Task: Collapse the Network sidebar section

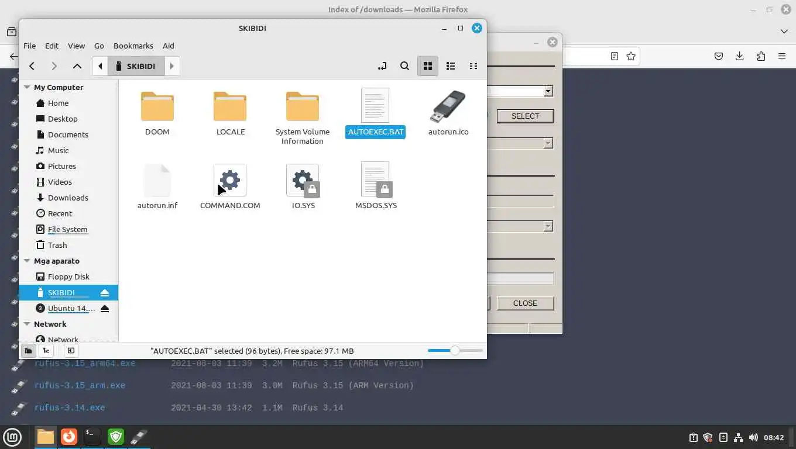Action: [x=27, y=324]
